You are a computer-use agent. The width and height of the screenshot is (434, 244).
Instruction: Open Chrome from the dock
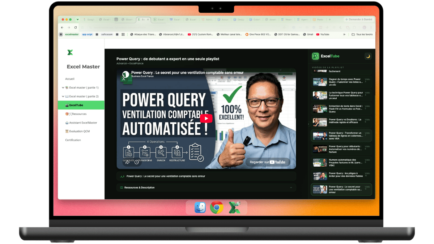pyautogui.click(x=217, y=208)
